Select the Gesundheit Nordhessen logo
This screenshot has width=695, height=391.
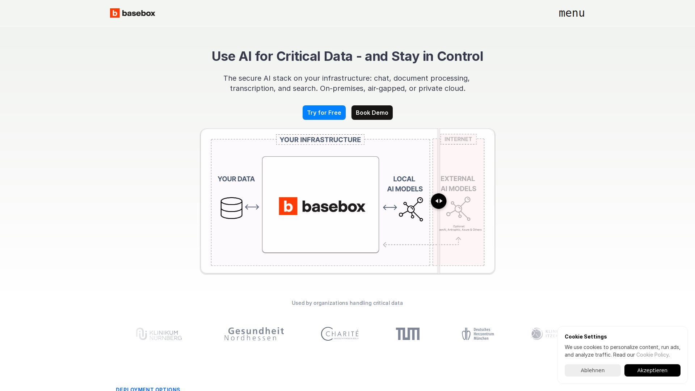tap(254, 333)
